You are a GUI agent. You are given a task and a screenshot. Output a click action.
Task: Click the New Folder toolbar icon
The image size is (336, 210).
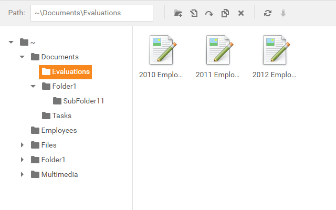point(178,13)
